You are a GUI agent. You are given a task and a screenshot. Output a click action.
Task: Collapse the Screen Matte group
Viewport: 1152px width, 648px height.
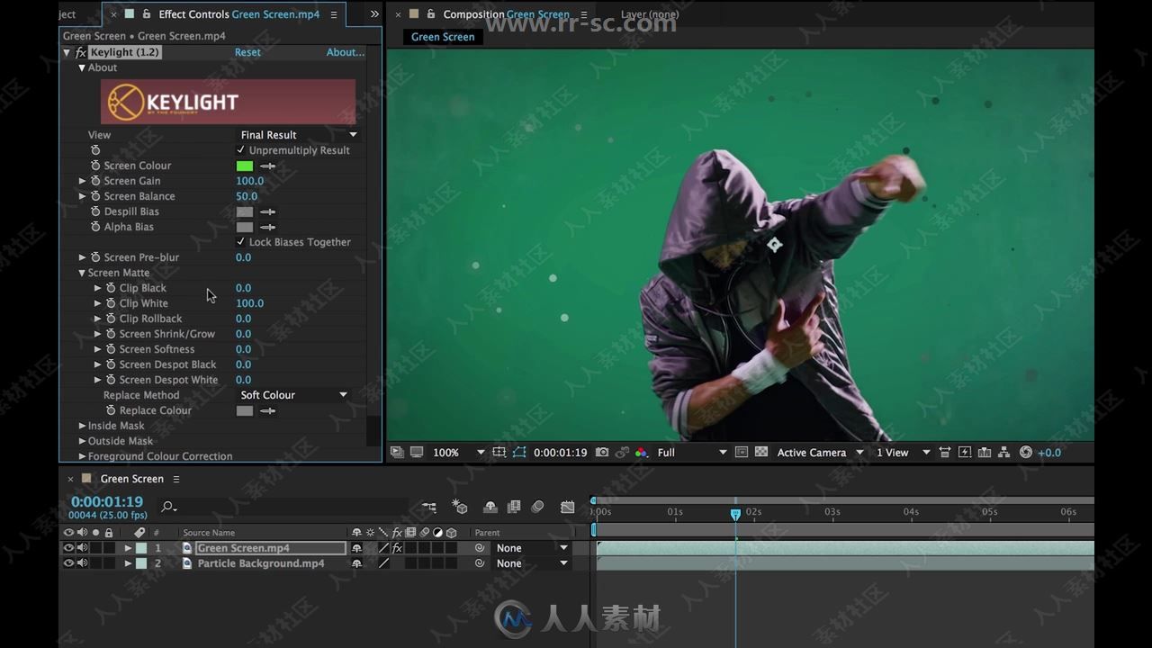[82, 273]
